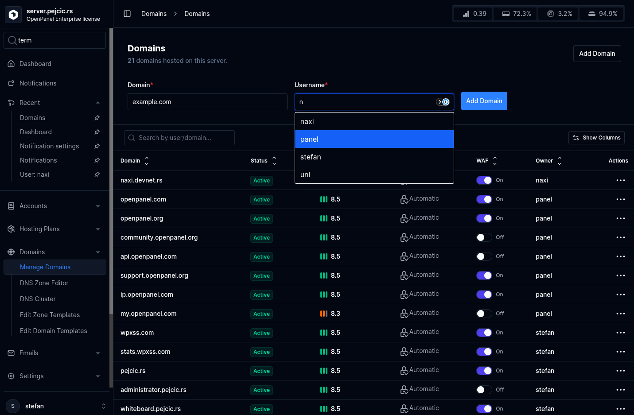Open actions menu for community.openpanel.org

click(621, 237)
